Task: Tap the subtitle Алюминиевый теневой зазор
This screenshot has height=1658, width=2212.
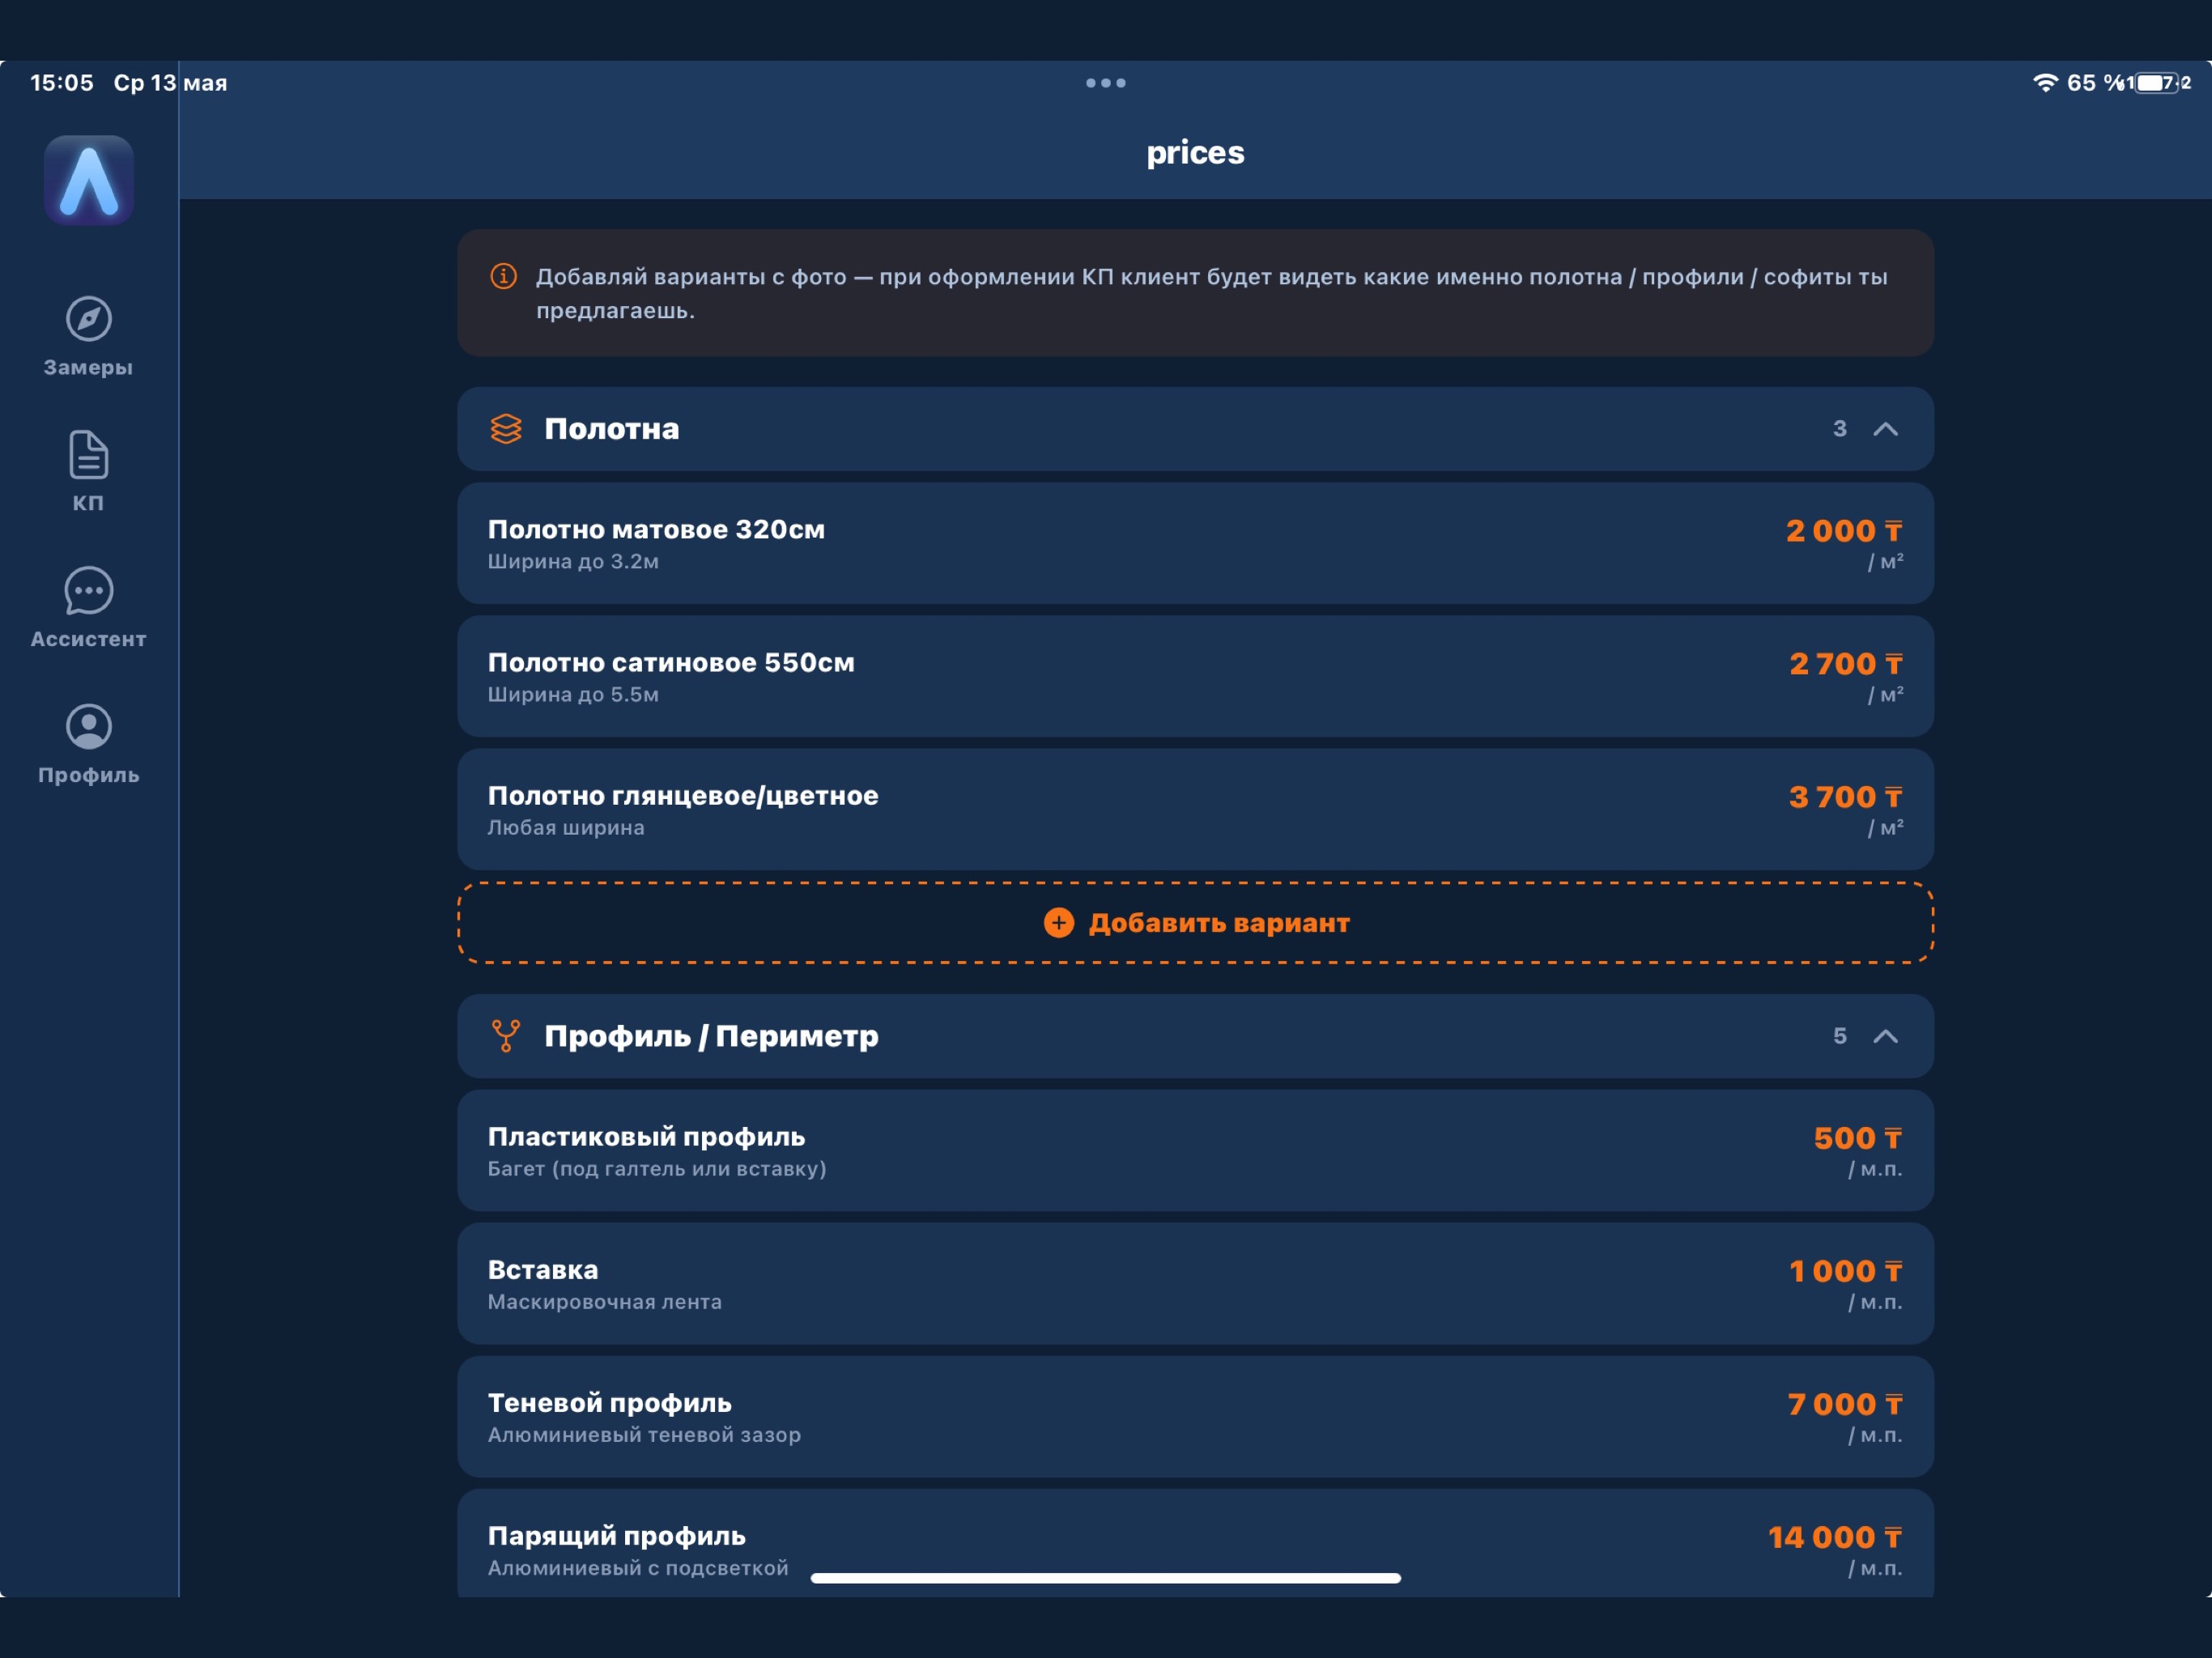Action: coord(644,1435)
